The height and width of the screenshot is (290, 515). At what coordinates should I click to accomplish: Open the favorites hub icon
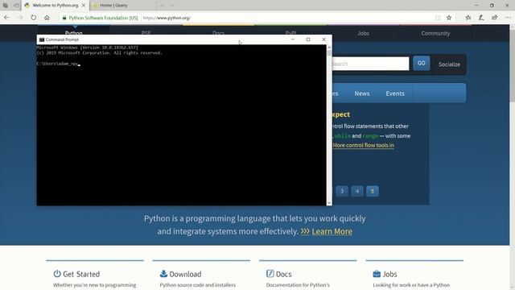click(468, 18)
